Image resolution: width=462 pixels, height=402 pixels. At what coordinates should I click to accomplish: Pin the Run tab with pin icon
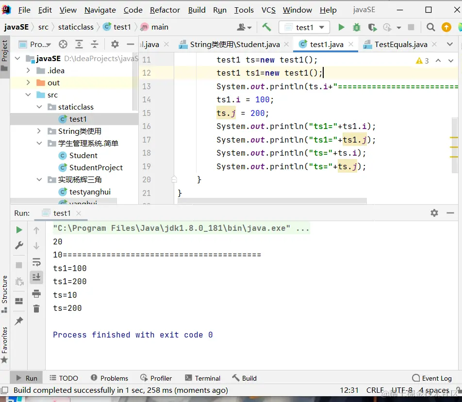pos(19,321)
